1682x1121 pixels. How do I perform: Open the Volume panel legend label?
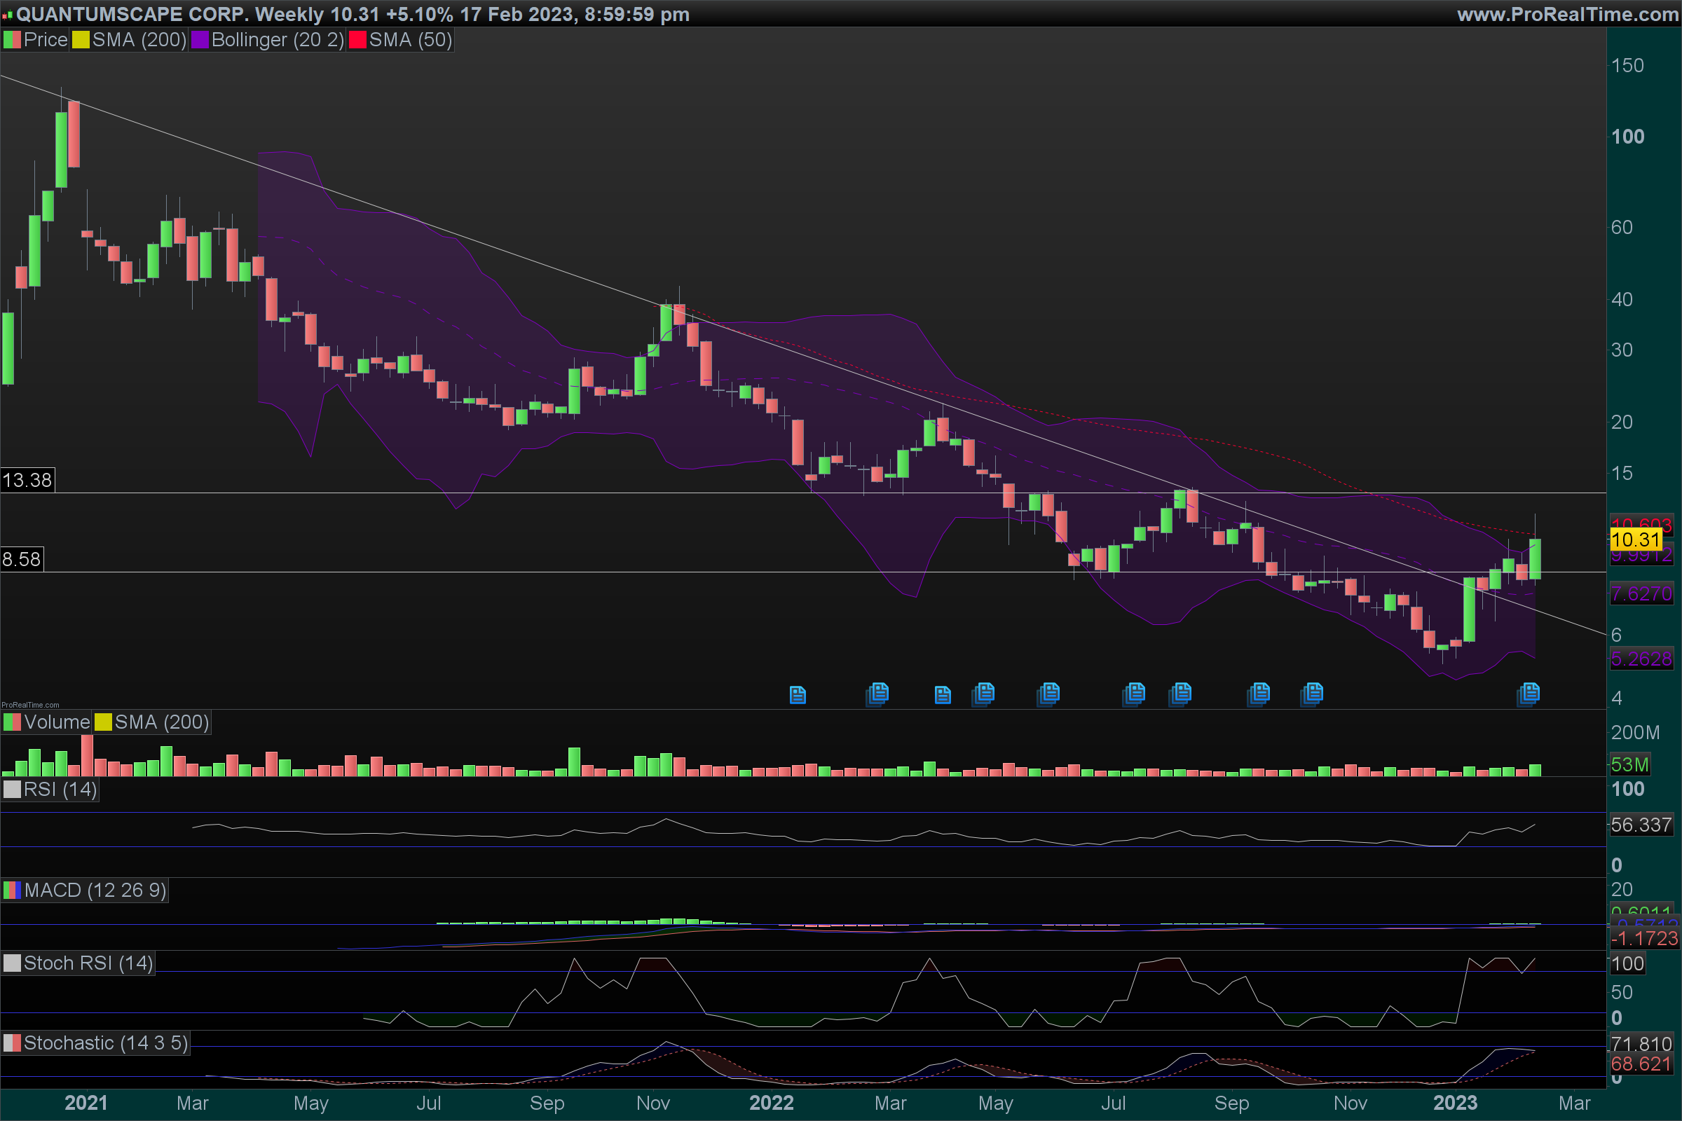coord(57,722)
